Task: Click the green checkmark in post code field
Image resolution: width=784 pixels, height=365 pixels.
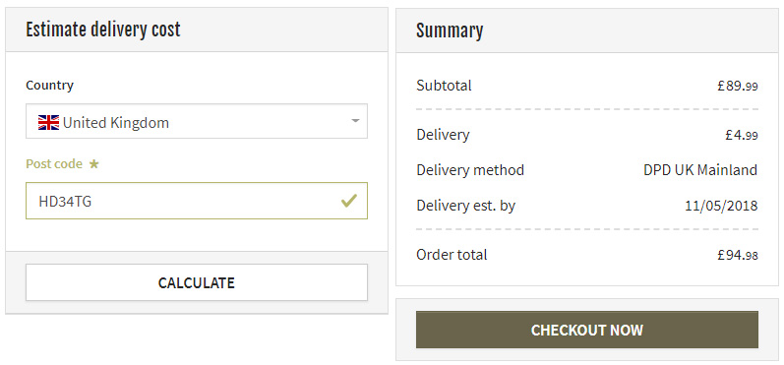Action: [x=348, y=201]
